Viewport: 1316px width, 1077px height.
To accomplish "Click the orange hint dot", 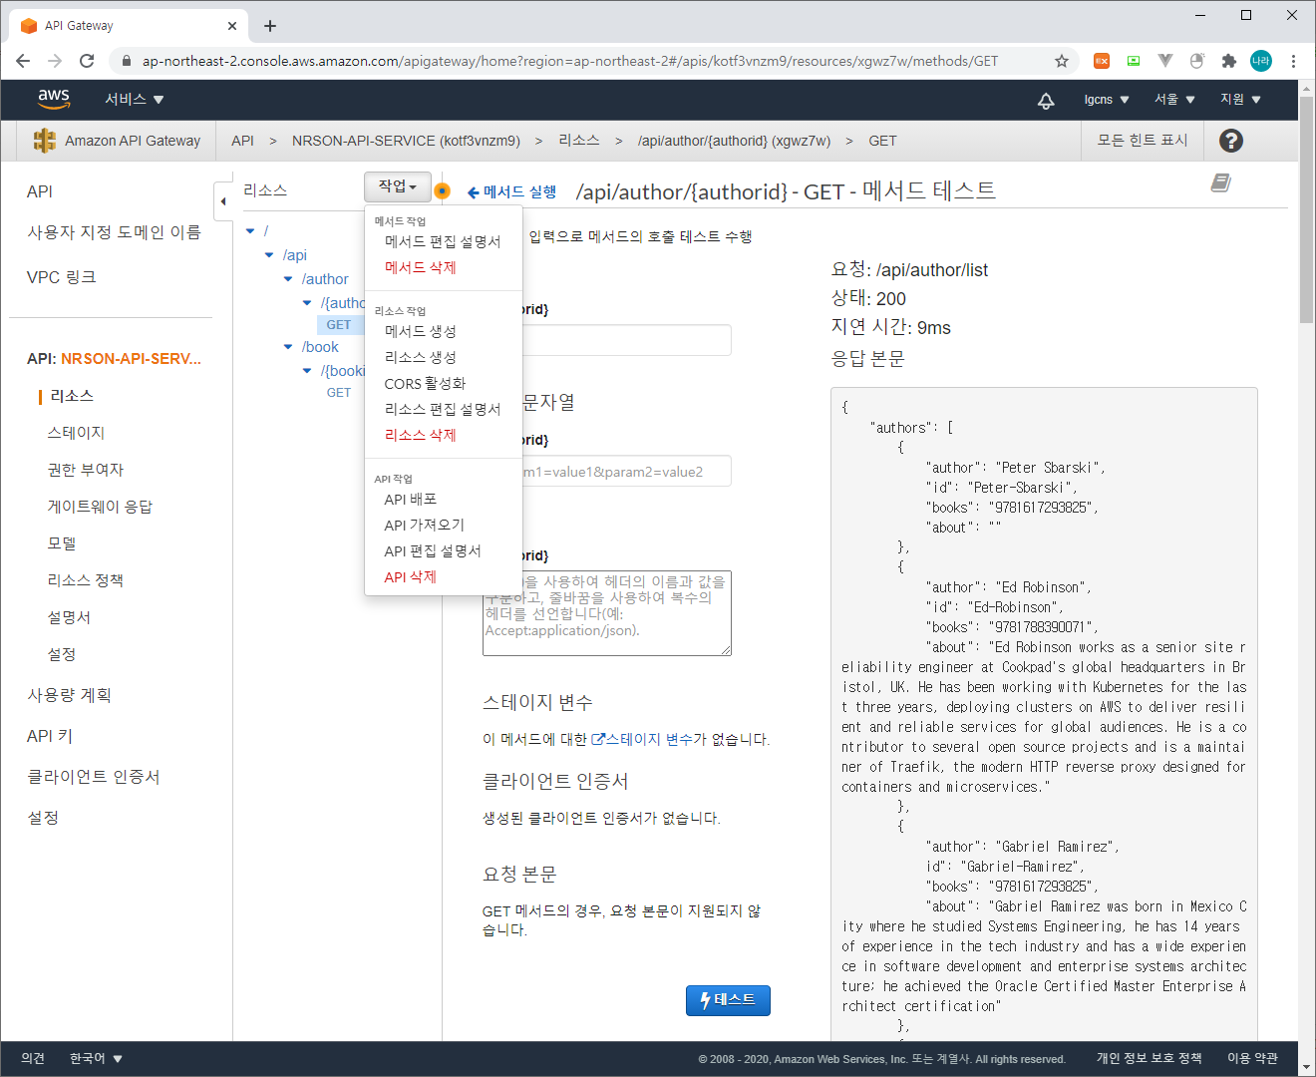I will (x=443, y=190).
